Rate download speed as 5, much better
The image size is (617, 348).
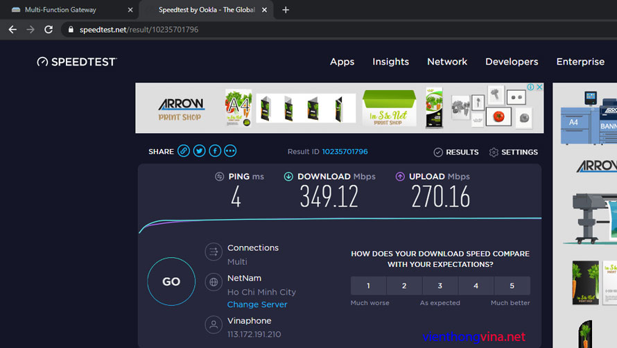(x=512, y=286)
